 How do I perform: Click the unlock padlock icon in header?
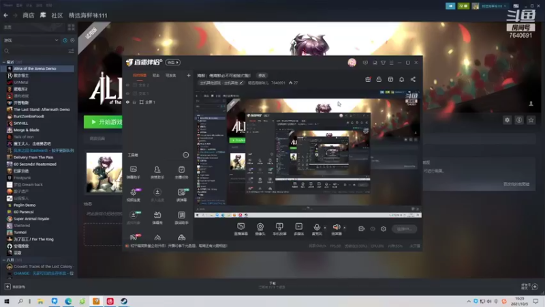tap(379, 79)
